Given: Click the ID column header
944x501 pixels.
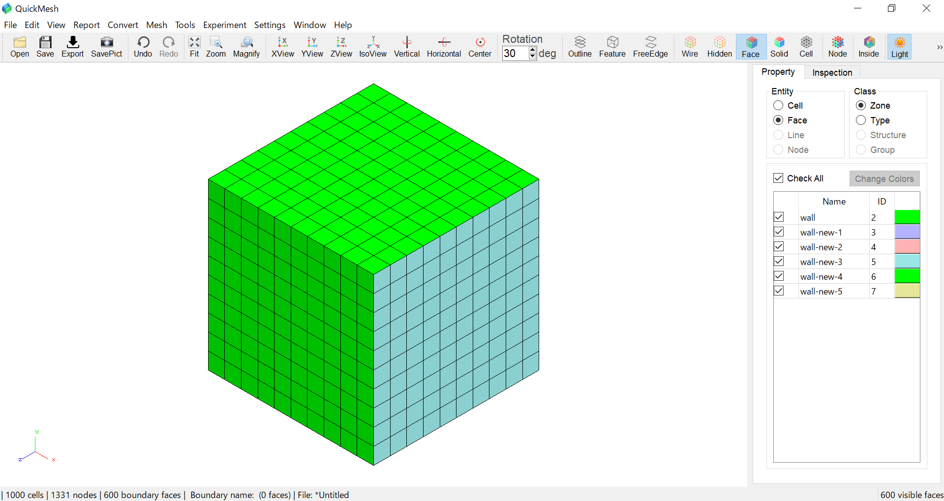Looking at the screenshot, I should click(882, 202).
